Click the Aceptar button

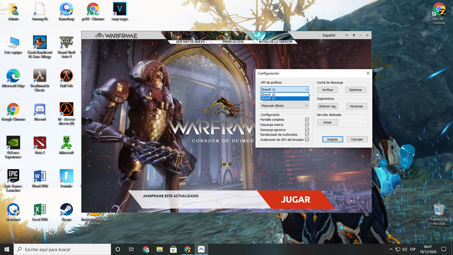[332, 140]
